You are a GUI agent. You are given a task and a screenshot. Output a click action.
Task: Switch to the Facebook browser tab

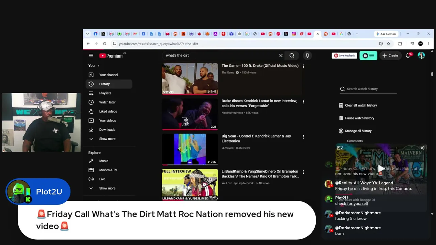pos(95,34)
